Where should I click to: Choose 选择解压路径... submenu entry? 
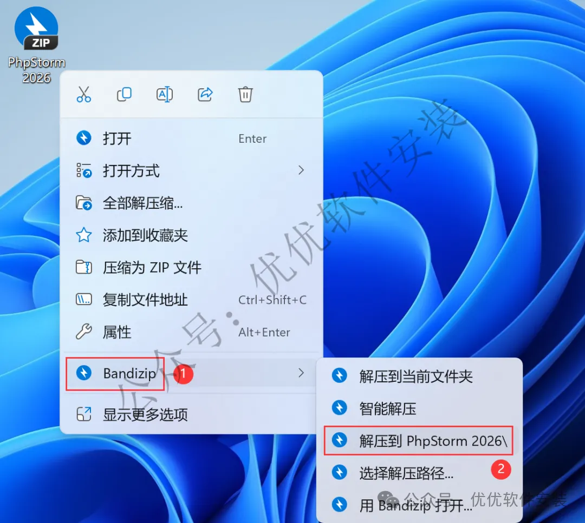coord(419,473)
